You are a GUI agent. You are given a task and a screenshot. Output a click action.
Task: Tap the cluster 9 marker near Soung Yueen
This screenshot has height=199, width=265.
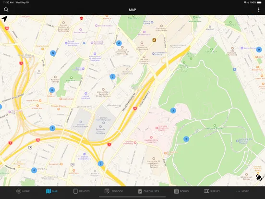(x=53, y=53)
